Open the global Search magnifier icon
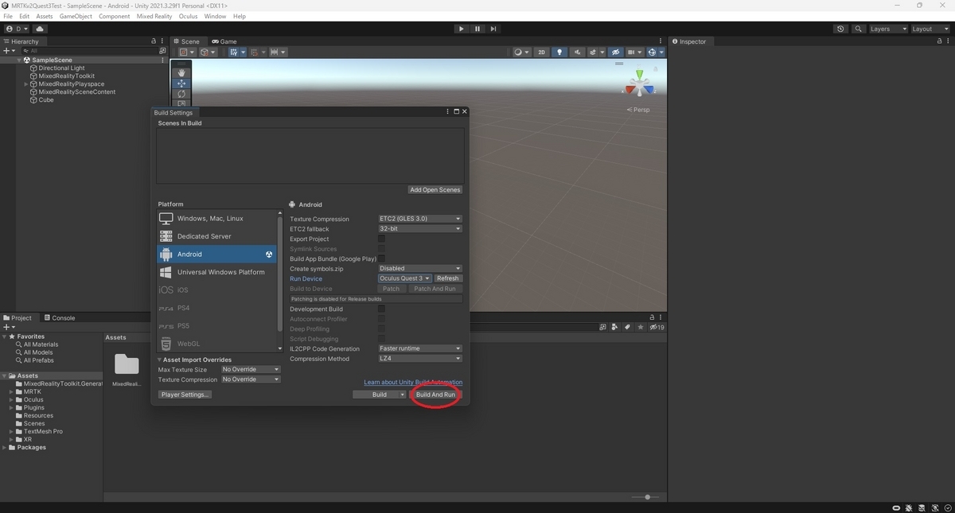955x513 pixels. [x=859, y=29]
